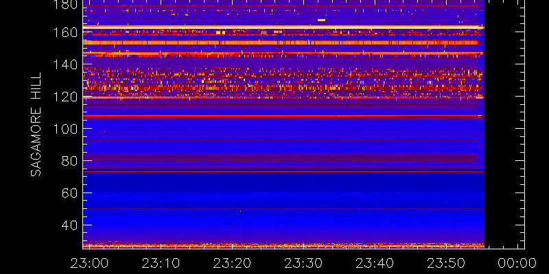Click the 40 frequency axis label
Image resolution: width=549 pixels, height=274 pixels.
click(68, 225)
